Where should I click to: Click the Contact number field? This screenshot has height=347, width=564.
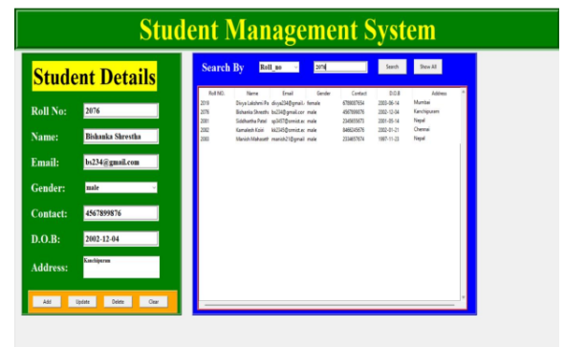120,213
